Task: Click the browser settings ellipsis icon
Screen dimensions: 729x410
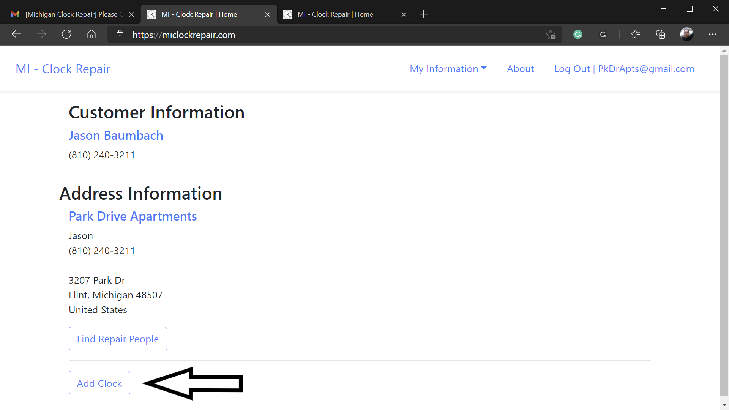Action: [715, 35]
